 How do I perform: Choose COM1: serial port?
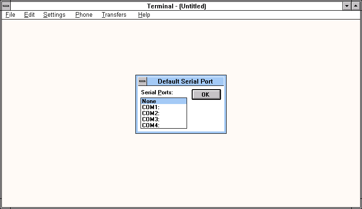click(164, 107)
